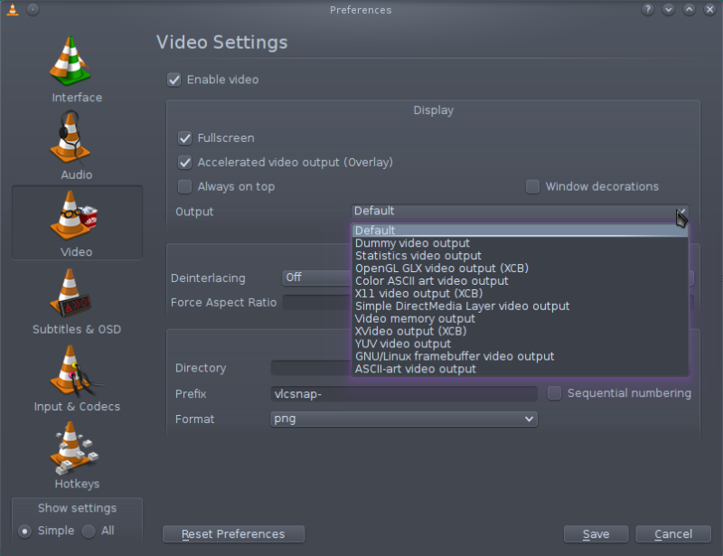Open the Subtitles & OSD icon
723x556 pixels.
(70, 293)
